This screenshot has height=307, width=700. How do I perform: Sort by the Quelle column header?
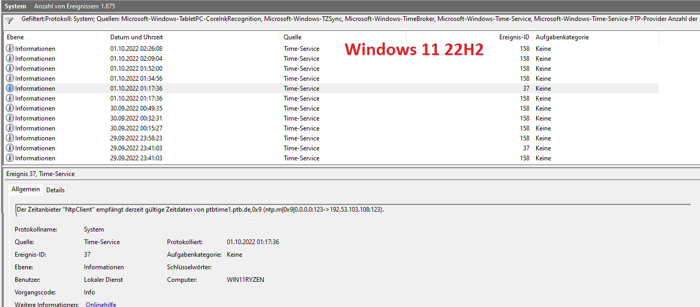click(343, 37)
